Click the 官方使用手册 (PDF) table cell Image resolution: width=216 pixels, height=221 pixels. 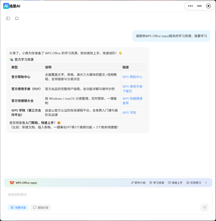(26, 89)
